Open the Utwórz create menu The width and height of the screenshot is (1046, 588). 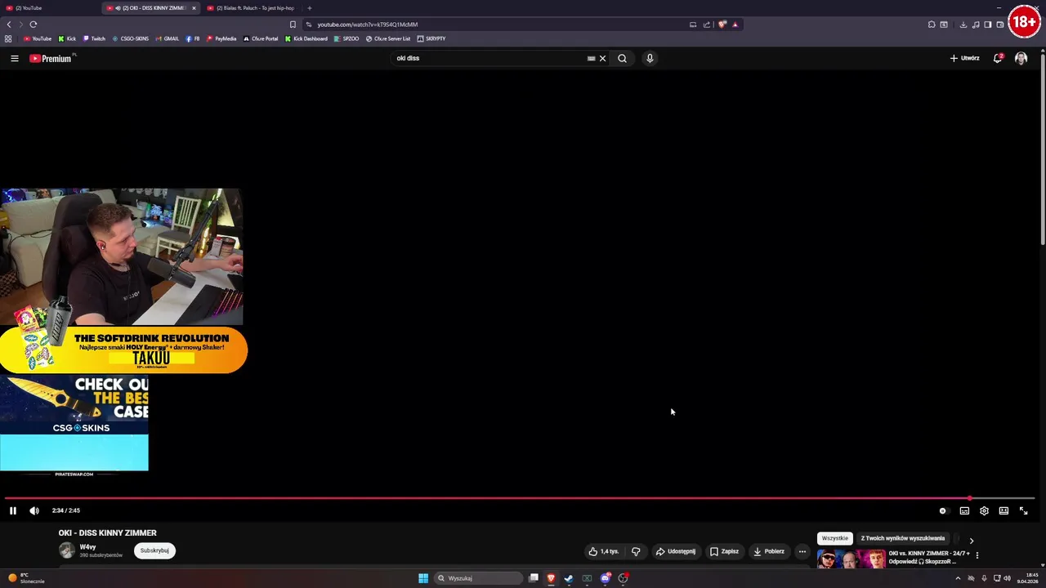point(964,58)
